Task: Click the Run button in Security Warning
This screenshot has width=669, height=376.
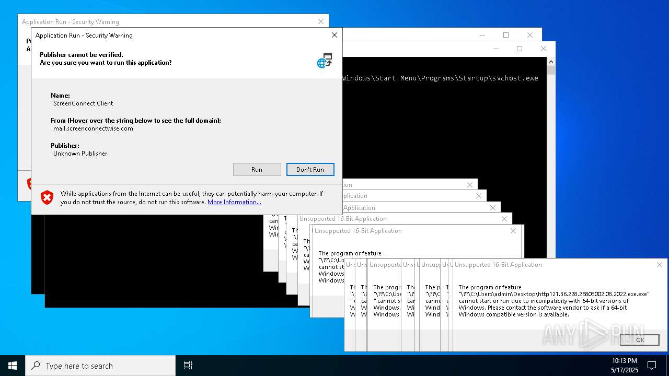Action: coord(257,169)
